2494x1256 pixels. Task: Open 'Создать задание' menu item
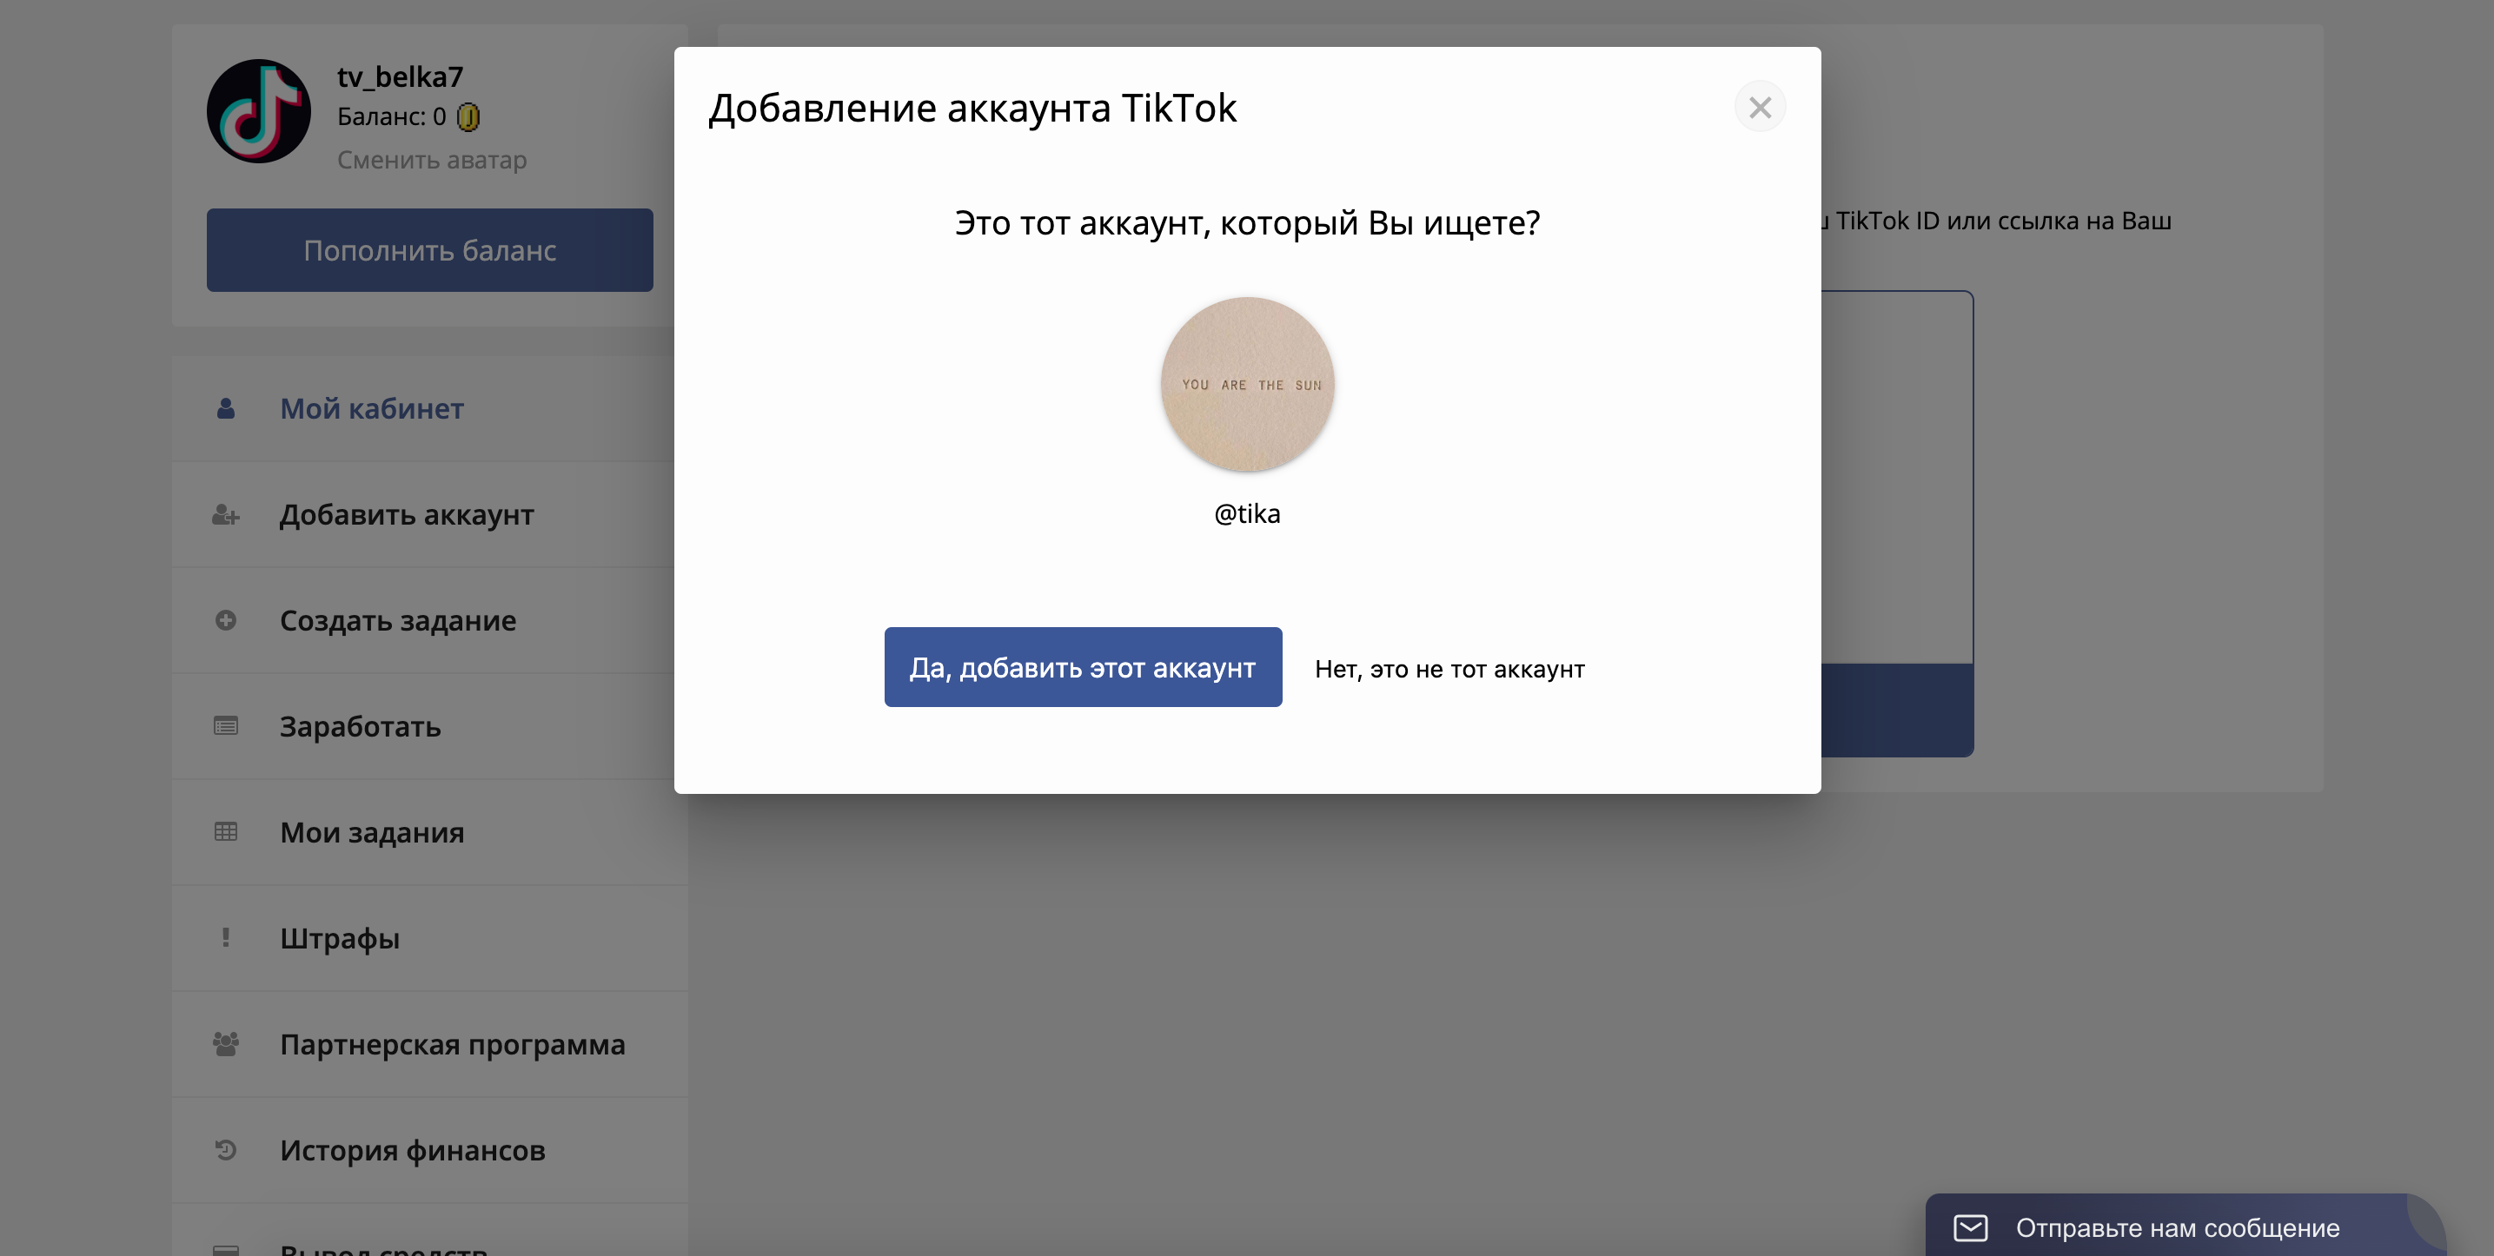point(430,620)
